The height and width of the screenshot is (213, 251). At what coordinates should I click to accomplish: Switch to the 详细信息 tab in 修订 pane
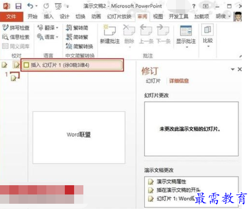179,81
